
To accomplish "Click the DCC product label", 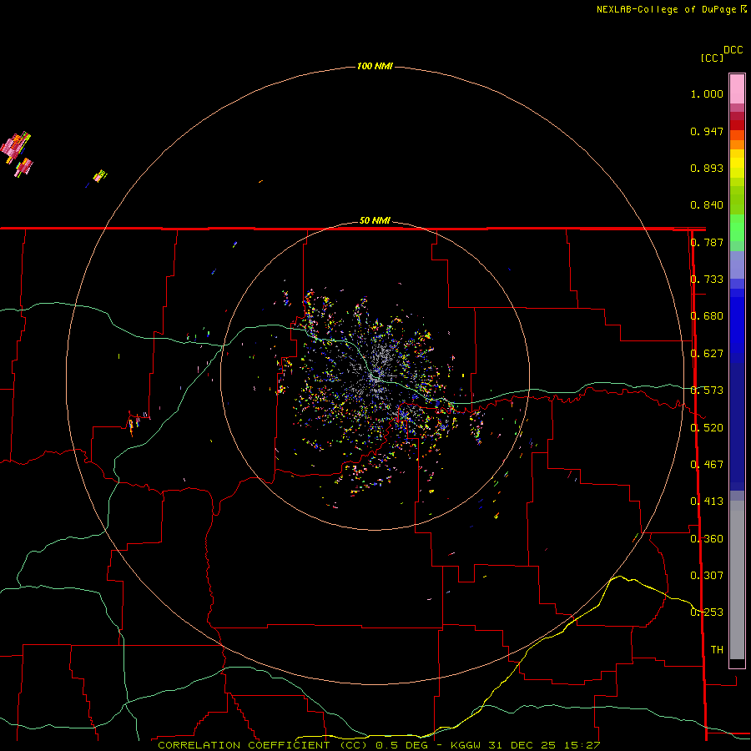I will (733, 50).
